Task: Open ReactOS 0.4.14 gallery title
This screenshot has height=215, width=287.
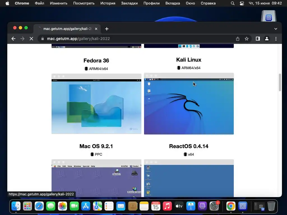Action: coord(189,146)
